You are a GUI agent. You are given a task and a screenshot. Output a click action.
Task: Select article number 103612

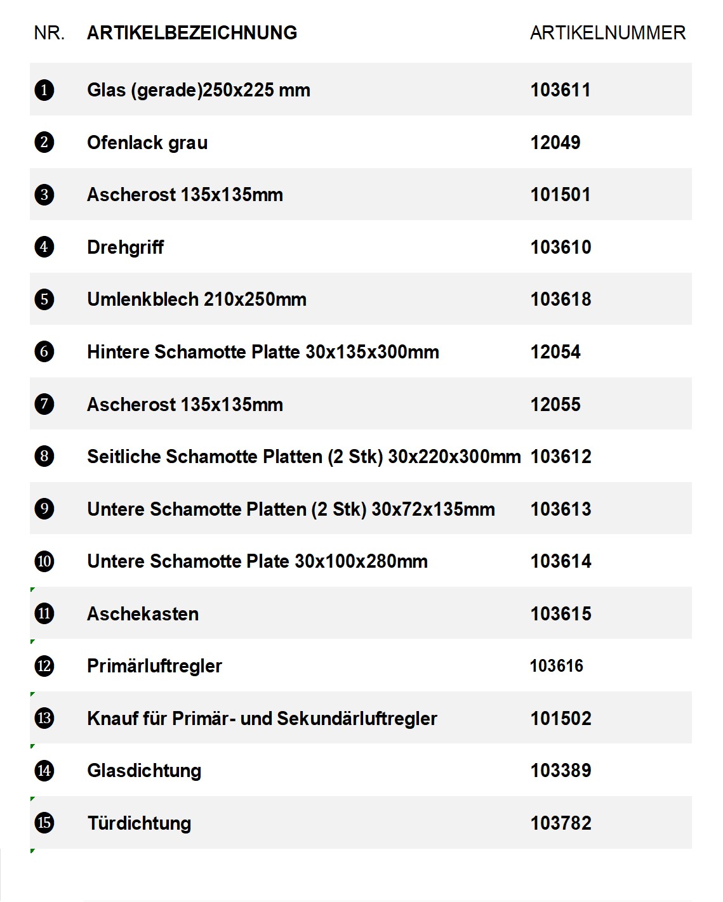560,457
